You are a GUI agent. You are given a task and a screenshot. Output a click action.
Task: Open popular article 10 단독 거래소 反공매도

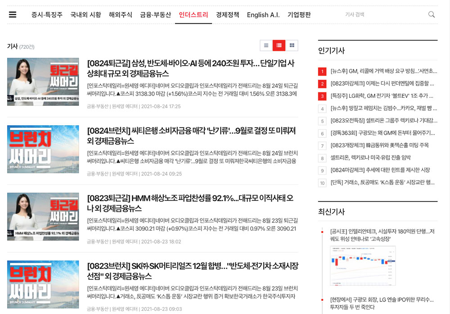[382, 182]
